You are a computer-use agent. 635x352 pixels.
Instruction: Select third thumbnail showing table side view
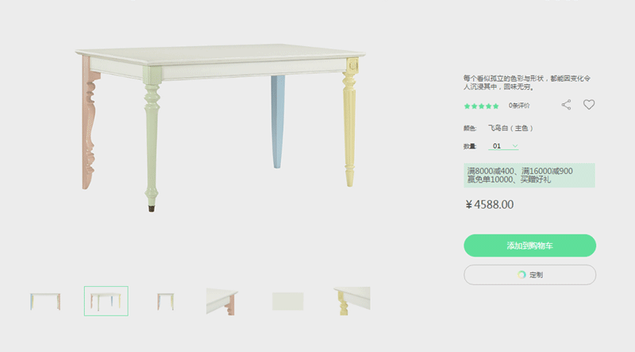point(166,301)
